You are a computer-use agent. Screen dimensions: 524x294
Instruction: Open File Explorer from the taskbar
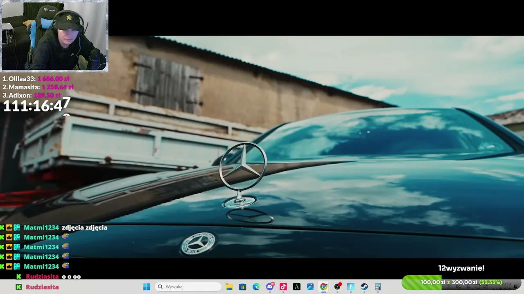(x=229, y=287)
